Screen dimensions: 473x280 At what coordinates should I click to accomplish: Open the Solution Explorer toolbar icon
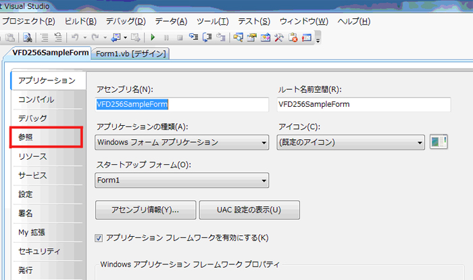(x=238, y=37)
